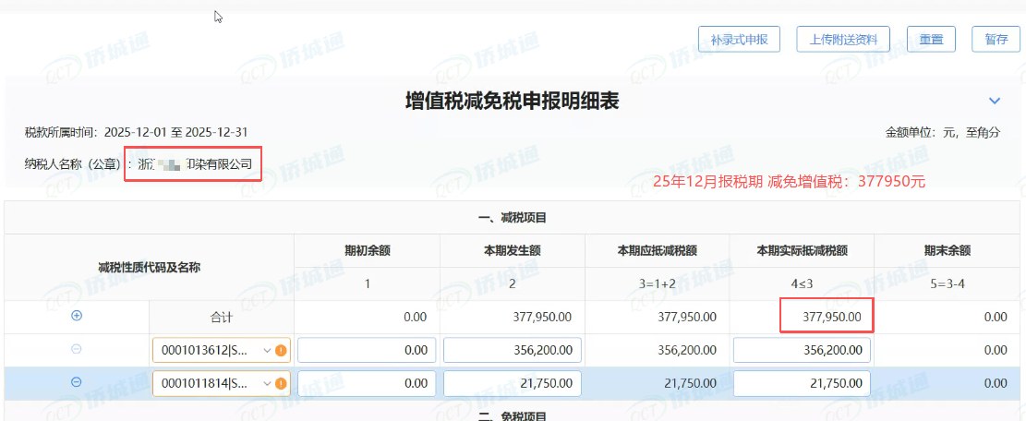
Task: Remove the 0001013612 row via minus icon
Action: 77,350
